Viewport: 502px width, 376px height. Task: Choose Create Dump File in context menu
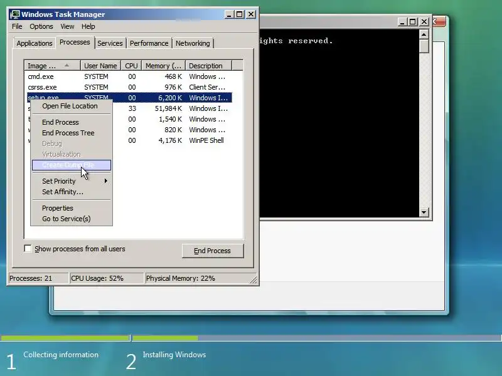pyautogui.click(x=72, y=165)
